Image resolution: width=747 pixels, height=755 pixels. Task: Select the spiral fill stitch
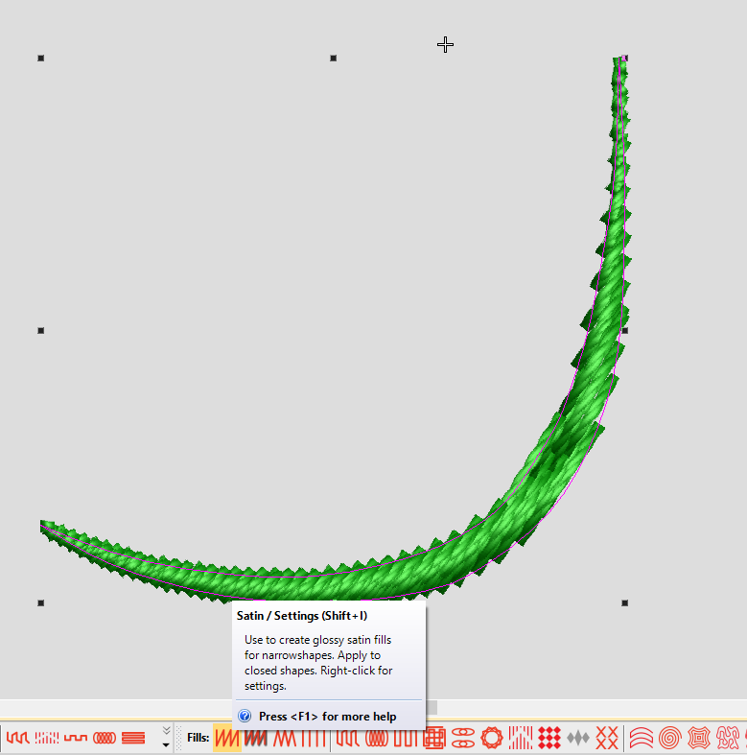(670, 738)
